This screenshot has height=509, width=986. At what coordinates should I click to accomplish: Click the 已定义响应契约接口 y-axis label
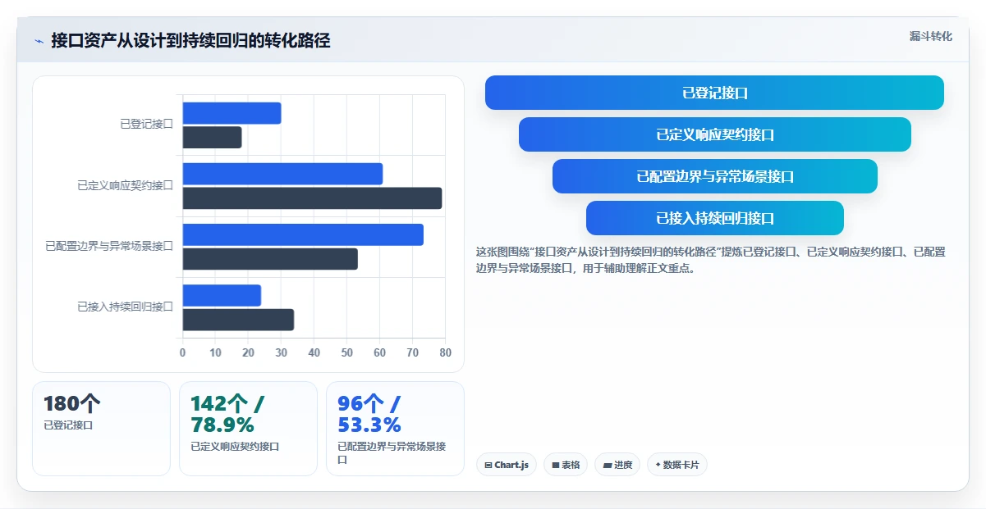[126, 185]
